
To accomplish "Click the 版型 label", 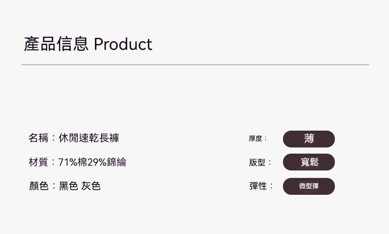I will [257, 162].
